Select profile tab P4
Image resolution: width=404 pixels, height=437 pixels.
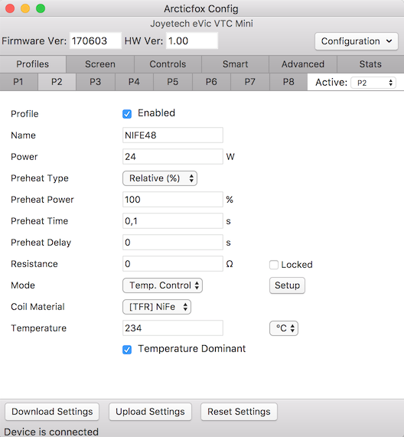tap(134, 82)
